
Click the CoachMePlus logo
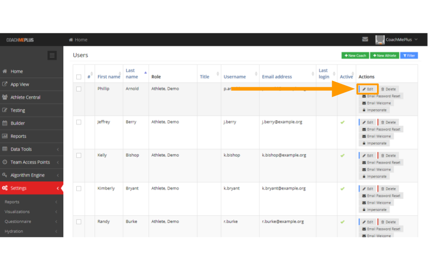coord(20,40)
